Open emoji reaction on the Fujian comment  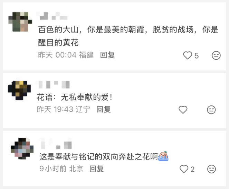coord(216,55)
